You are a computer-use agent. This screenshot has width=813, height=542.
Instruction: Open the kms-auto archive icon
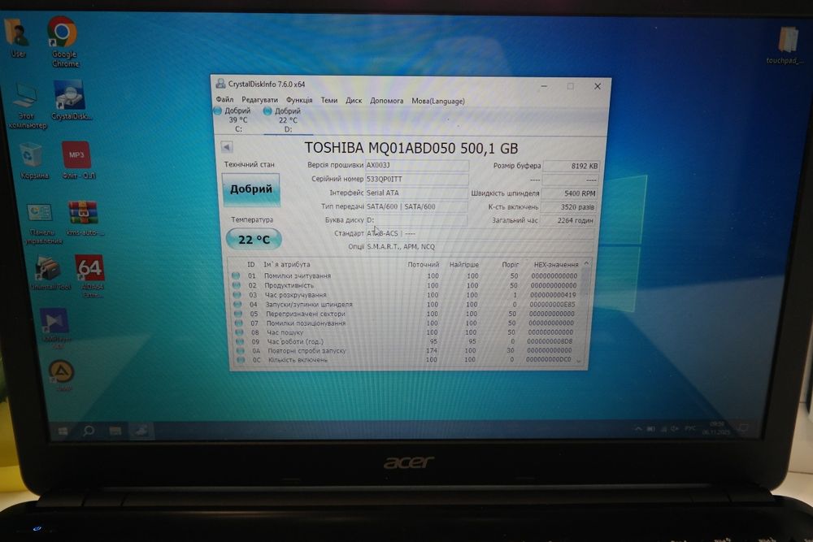(x=84, y=218)
